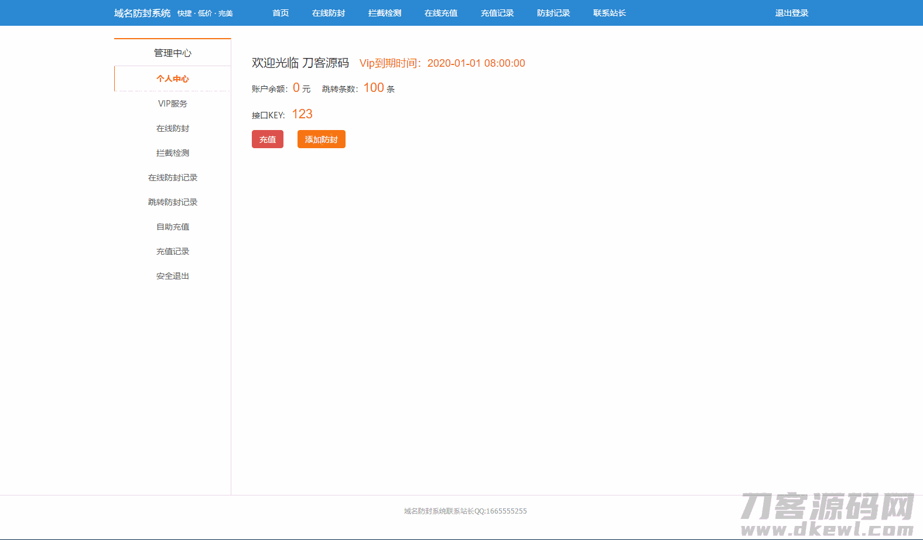View 充值记录 in the sidebar menu
Image resolution: width=923 pixels, height=540 pixels.
click(173, 251)
